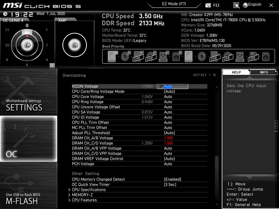Expand CPU Features submenu
The image size is (279, 209).
[x=83, y=200]
